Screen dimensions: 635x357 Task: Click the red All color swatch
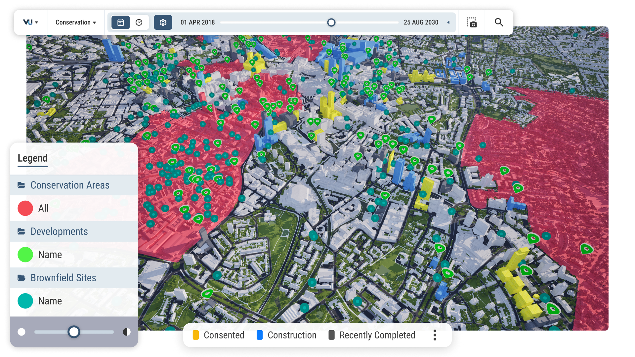pos(25,208)
